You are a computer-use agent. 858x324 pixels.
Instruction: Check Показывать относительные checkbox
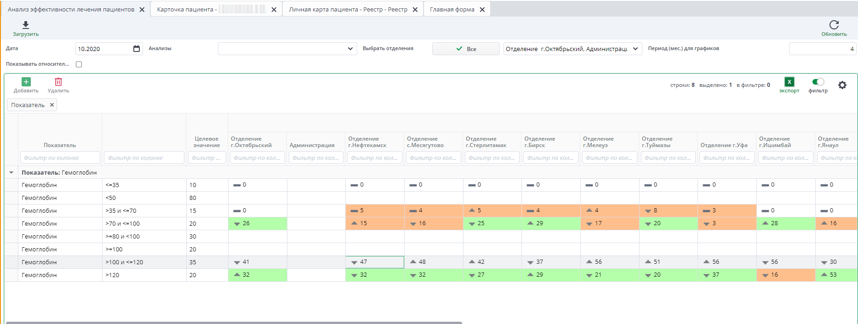tap(79, 64)
